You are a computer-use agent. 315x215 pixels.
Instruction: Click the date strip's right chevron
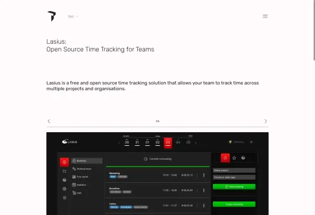[x=196, y=143]
